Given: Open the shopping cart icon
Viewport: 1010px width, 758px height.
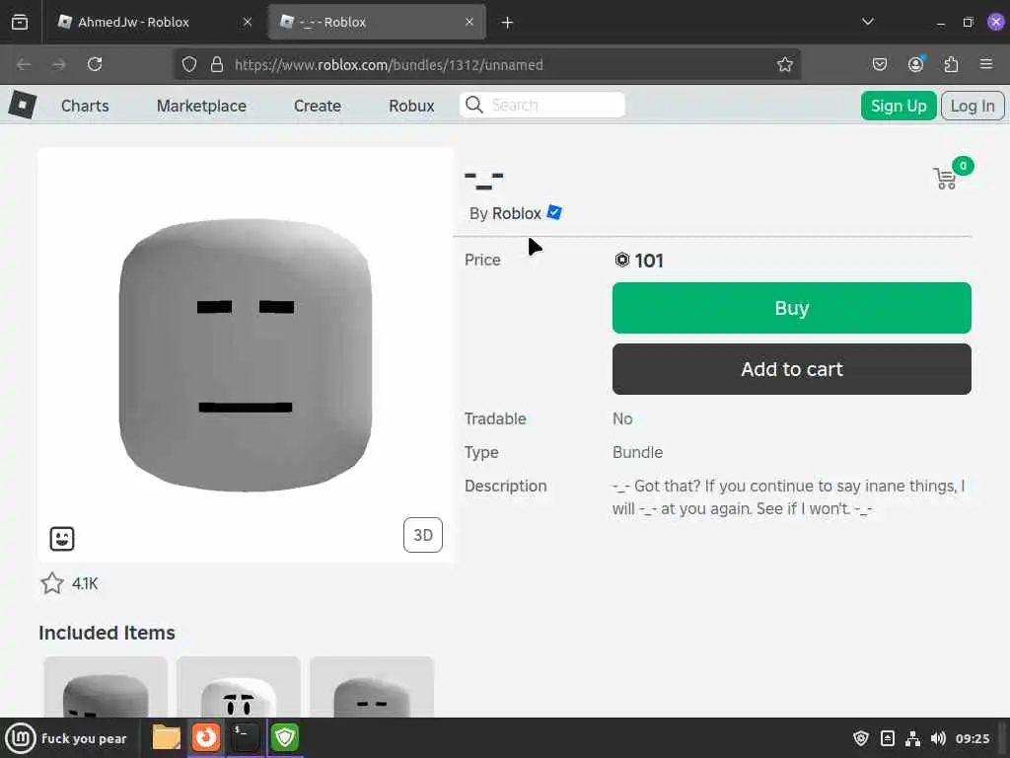Looking at the screenshot, I should pyautogui.click(x=945, y=178).
